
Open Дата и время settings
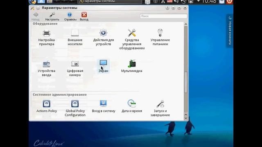[132, 106]
